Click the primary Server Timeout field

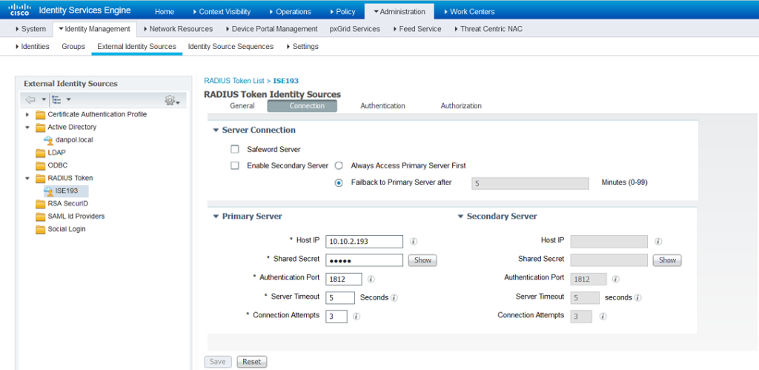341,298
